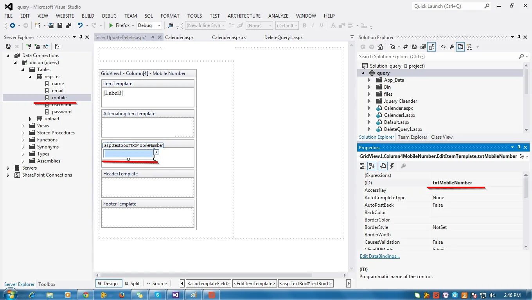
Task: Click the Home icon in Solution Explorer
Action: point(380,47)
